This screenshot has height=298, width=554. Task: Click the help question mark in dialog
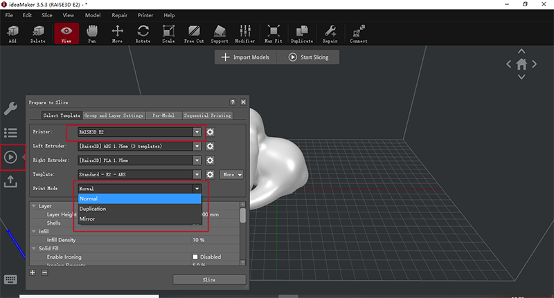pyautogui.click(x=233, y=102)
